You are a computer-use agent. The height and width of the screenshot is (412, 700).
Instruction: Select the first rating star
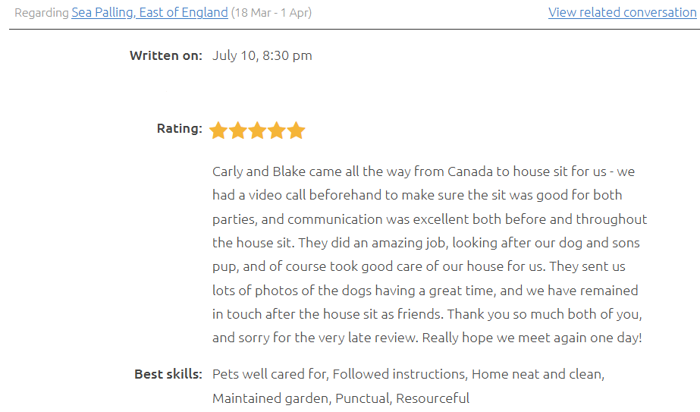click(218, 131)
